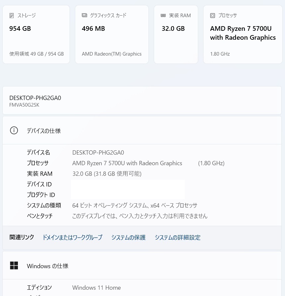The image size is (285, 296).
Task: Select 使用領域 49 GB / 954 GB text
Action: coord(36,54)
